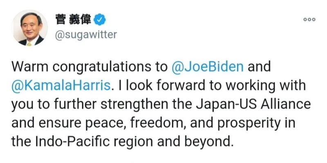Open the @sugawitter handle profile

point(85,35)
